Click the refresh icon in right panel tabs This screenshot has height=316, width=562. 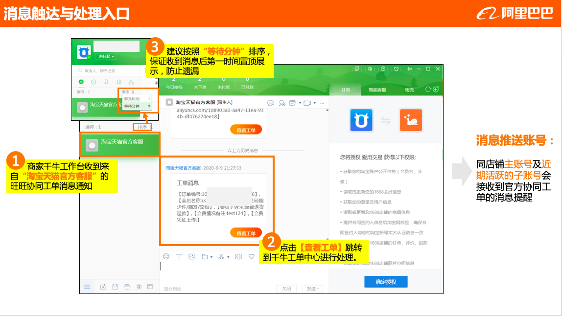coord(428,90)
